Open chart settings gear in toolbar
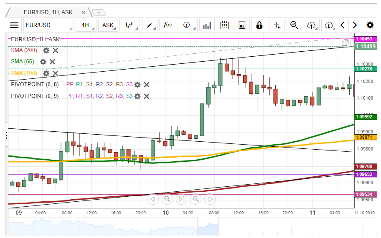The image size is (381, 238). [x=370, y=25]
